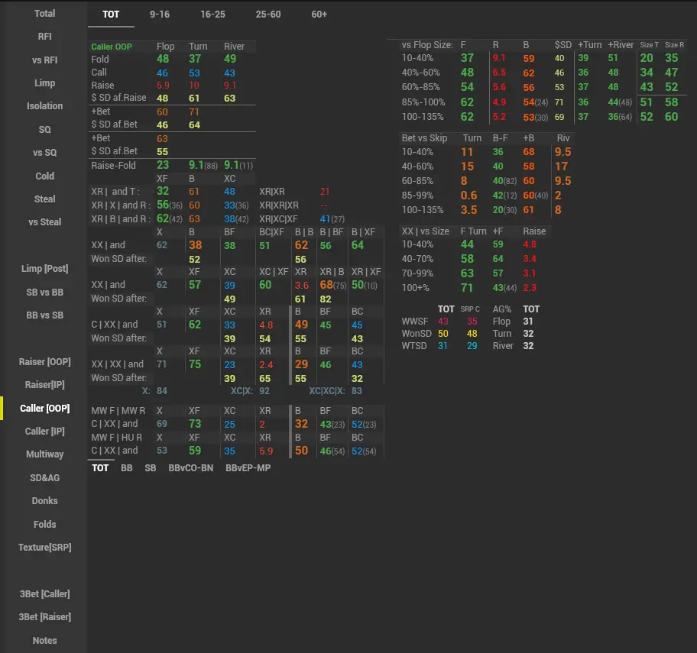
Task: Go to the Isolation stats section
Action: click(x=44, y=106)
